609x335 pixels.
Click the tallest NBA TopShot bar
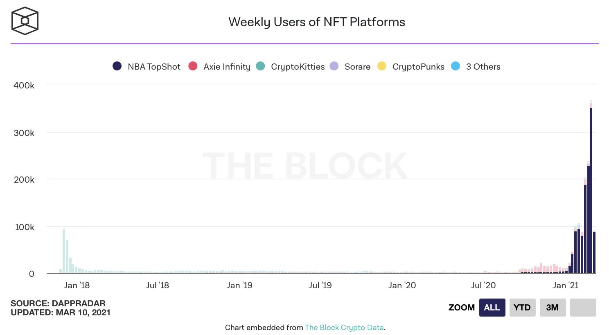tap(591, 188)
